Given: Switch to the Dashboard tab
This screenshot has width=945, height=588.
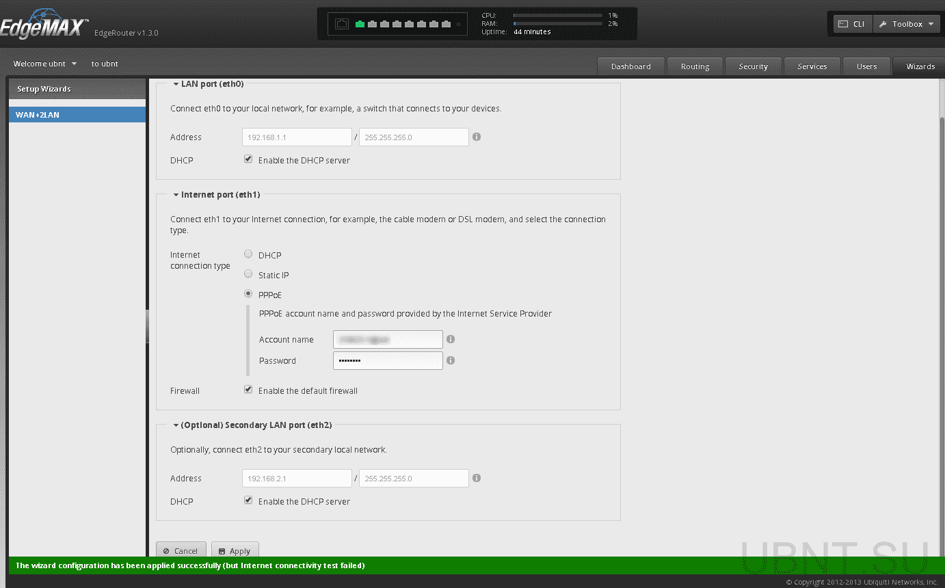Looking at the screenshot, I should point(630,66).
